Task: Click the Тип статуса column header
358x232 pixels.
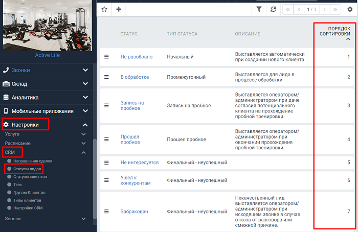Action: coord(182,34)
